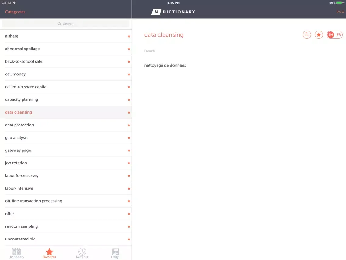
Task: Click the translation 'nettoyage de données'
Action: coord(165,65)
